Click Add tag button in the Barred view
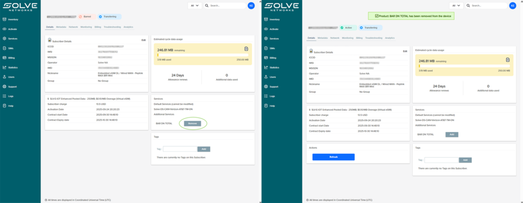Screen dimensions: 523x203 204,149
